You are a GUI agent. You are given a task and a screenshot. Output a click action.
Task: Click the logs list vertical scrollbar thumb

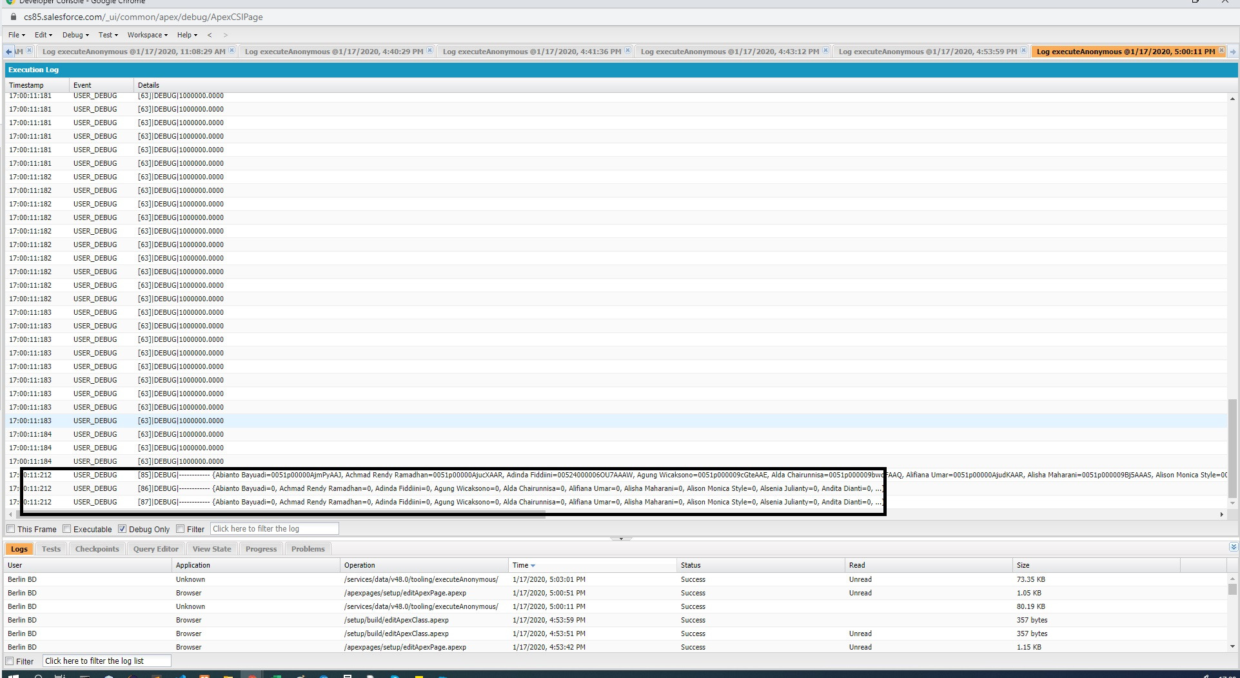1232,589
